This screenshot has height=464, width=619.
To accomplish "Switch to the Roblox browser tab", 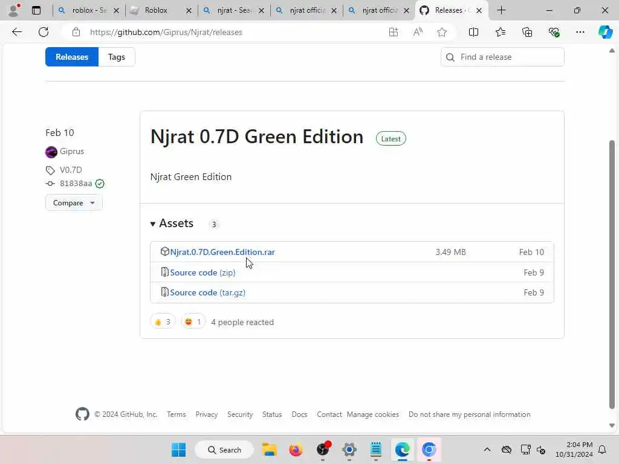I will point(156,10).
